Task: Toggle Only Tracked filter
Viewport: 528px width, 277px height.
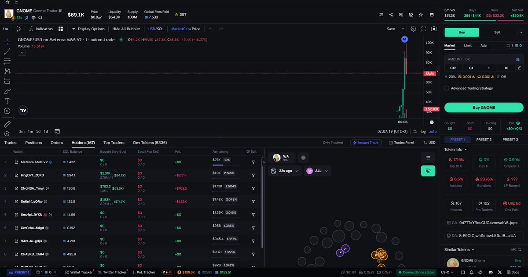Action: coord(333,143)
